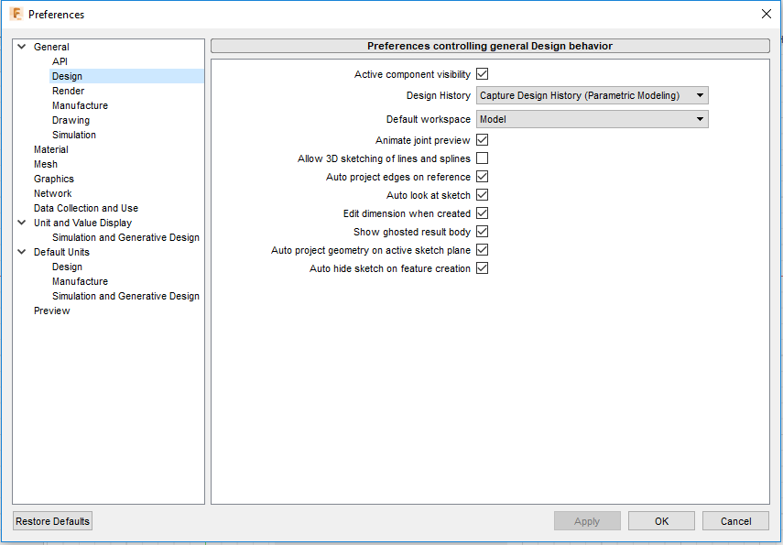This screenshot has height=545, width=783.
Task: Disable Animate joint preview checkbox
Action: tap(482, 140)
